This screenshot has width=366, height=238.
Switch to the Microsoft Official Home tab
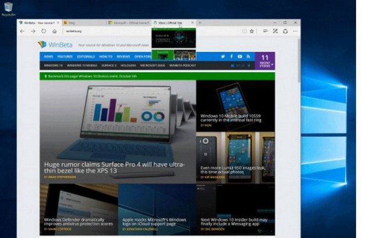click(x=128, y=23)
